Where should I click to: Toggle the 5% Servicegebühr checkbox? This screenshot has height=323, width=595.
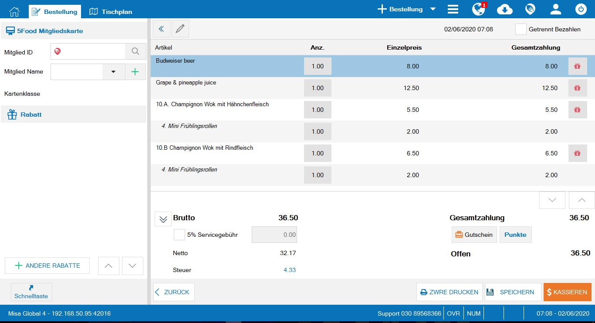pyautogui.click(x=179, y=235)
